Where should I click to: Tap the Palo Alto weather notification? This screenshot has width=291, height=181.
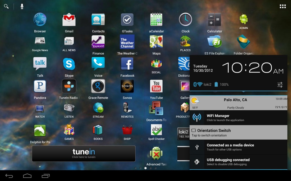click(x=238, y=103)
